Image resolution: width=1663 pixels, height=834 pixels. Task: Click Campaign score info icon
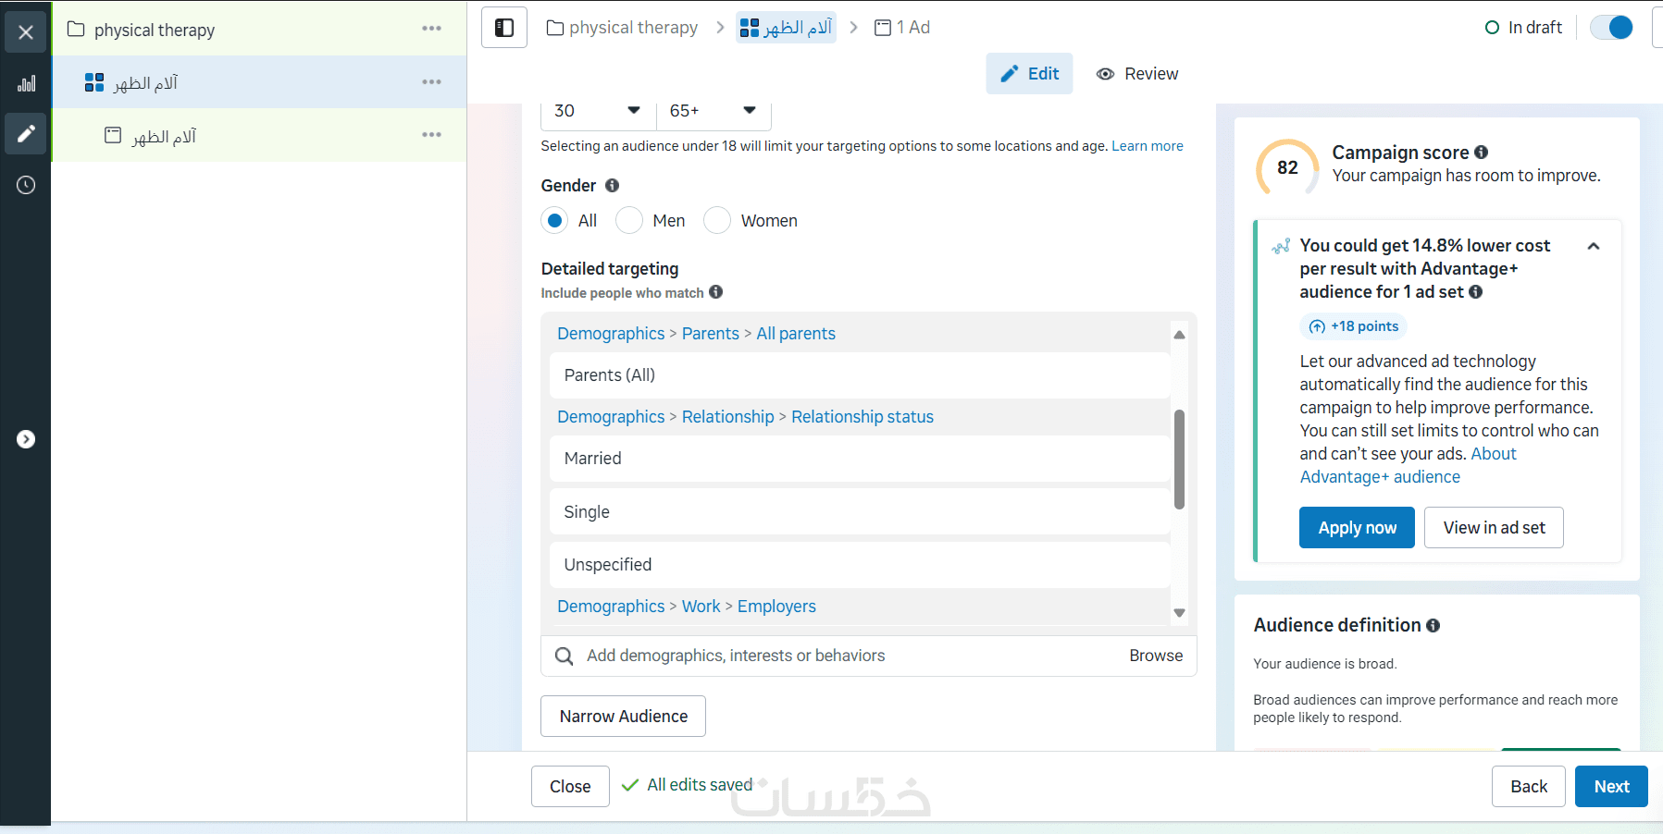click(1481, 153)
